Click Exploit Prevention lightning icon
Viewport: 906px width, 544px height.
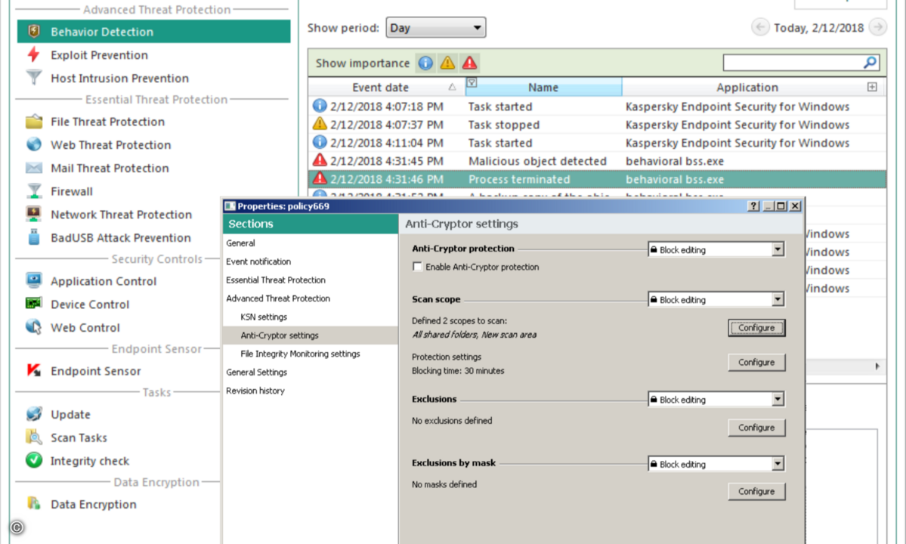tap(33, 54)
